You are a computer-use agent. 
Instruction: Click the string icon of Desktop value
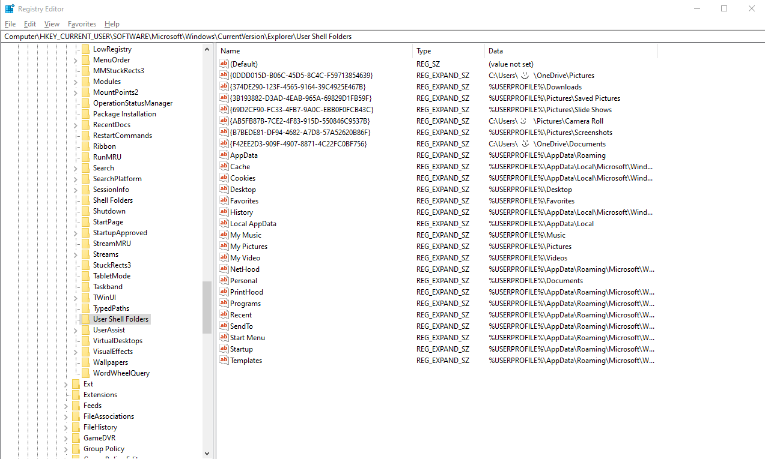224,189
